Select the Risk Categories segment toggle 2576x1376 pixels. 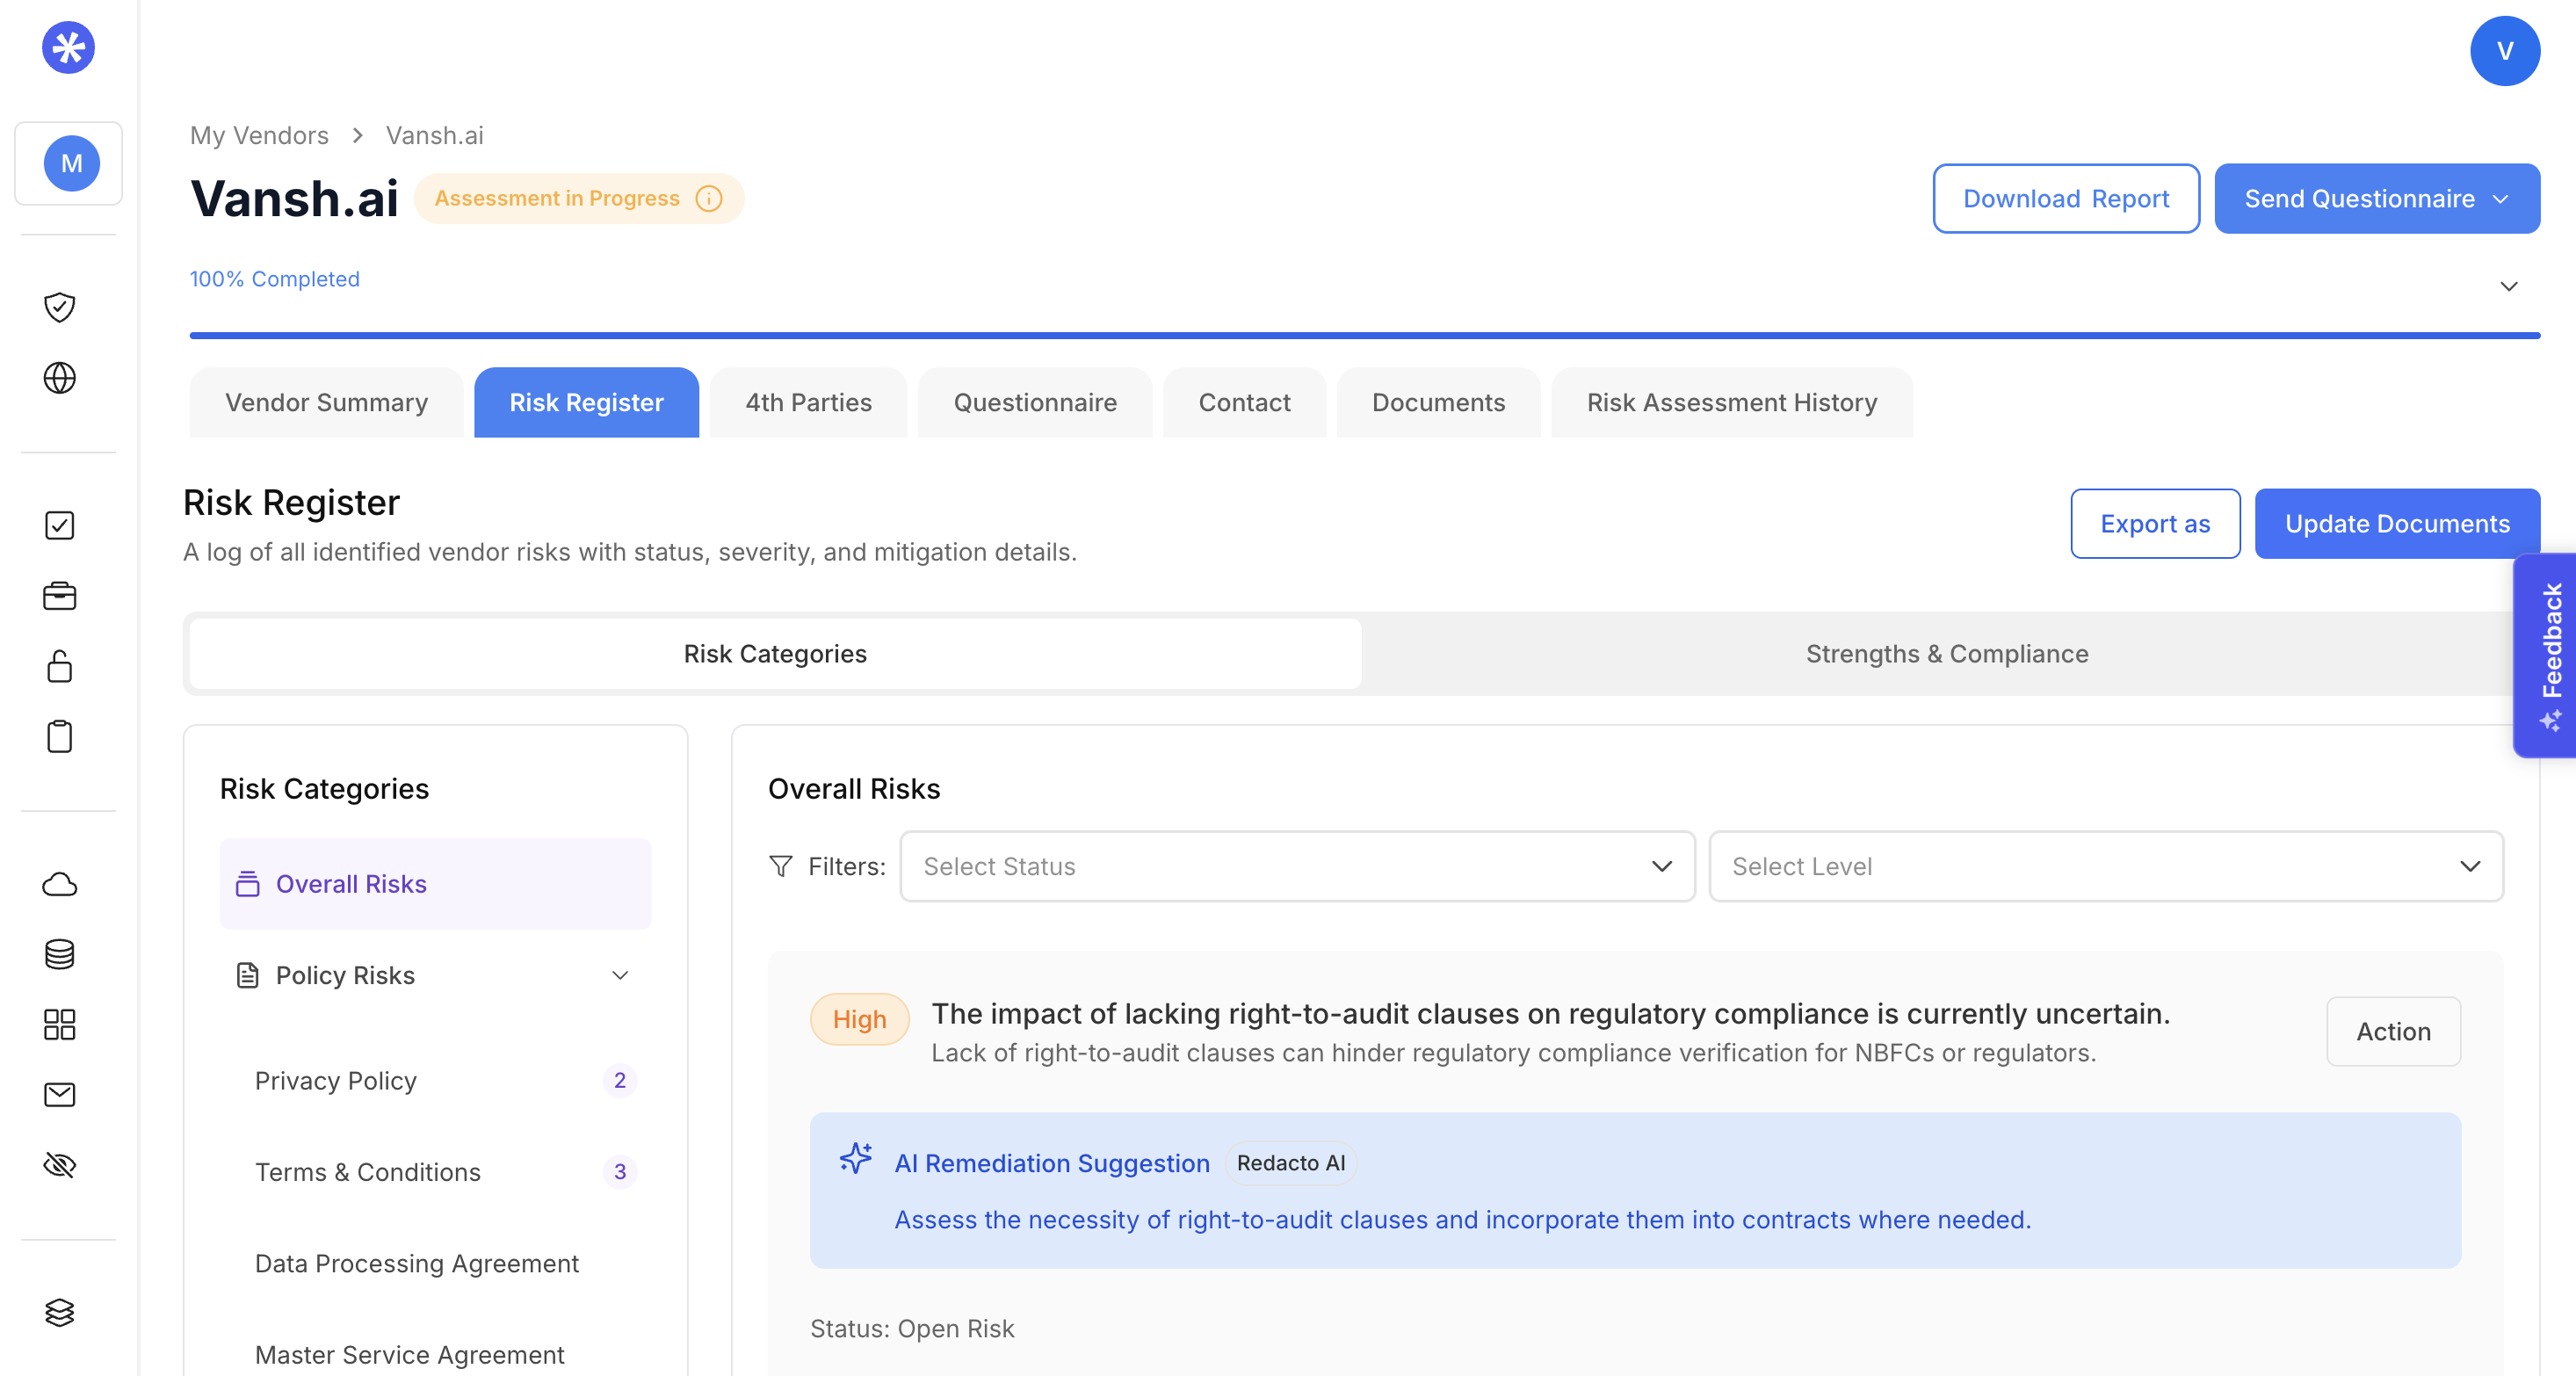pos(775,653)
